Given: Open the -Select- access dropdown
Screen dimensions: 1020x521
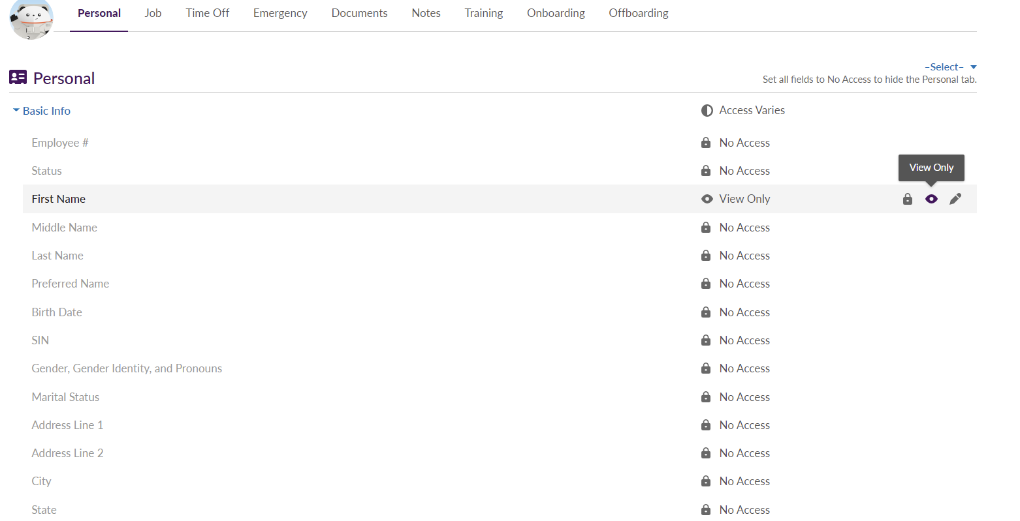Looking at the screenshot, I should tap(944, 67).
